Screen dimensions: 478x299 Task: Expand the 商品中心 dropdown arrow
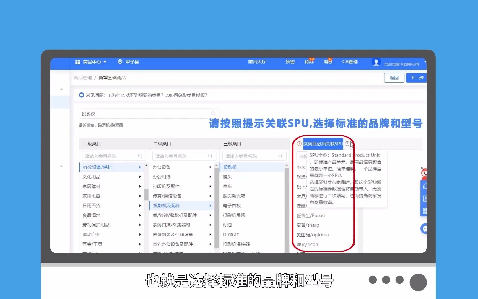105,62
